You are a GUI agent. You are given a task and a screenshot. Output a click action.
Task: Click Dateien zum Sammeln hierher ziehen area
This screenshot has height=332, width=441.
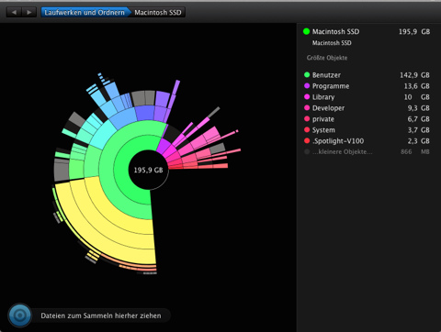click(101, 315)
